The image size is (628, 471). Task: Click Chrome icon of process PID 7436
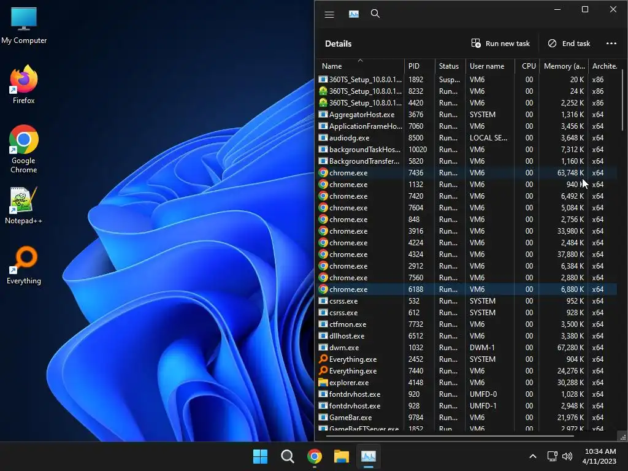coord(323,172)
